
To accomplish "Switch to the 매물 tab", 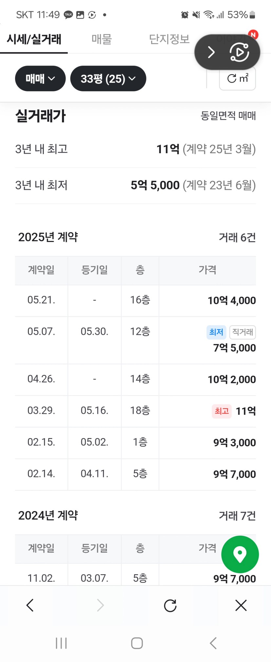I will (x=102, y=39).
